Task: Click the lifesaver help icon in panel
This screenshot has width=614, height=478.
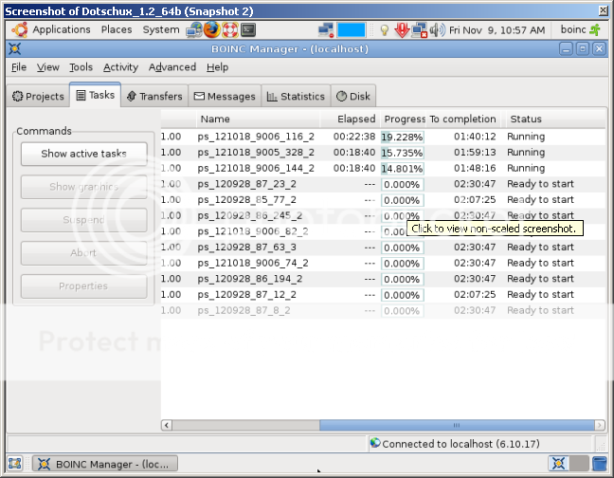Action: pyautogui.click(x=229, y=29)
